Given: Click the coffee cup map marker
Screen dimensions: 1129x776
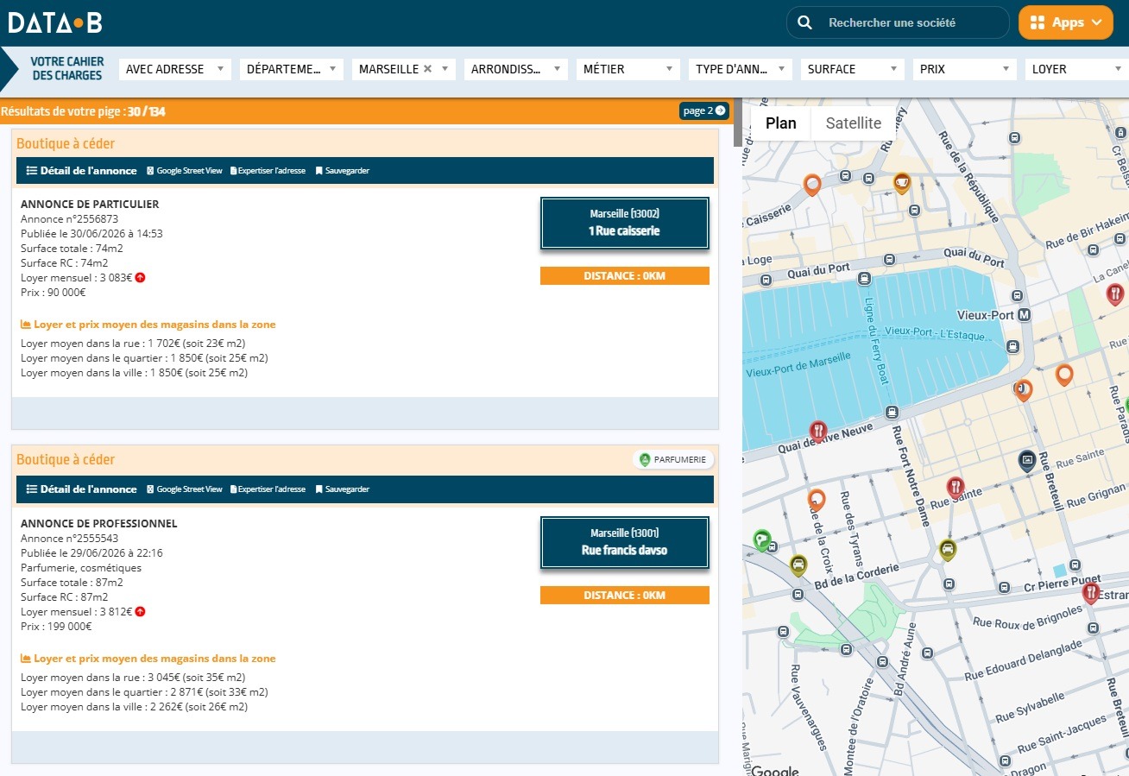Looking at the screenshot, I should click(x=901, y=182).
